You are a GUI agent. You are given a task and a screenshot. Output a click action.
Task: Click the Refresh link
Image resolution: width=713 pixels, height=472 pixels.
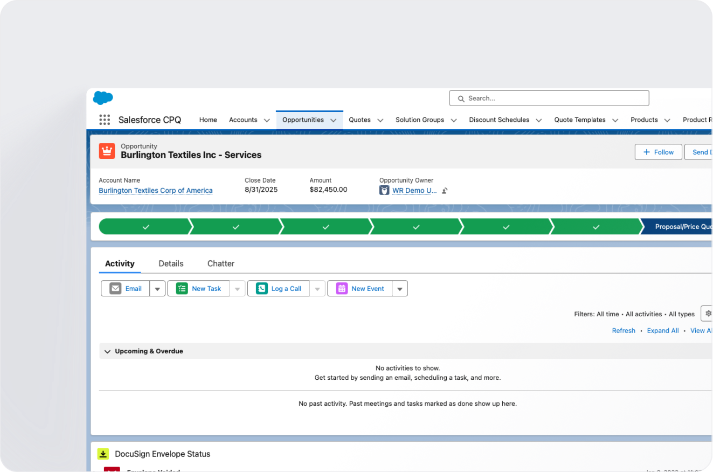(x=624, y=331)
